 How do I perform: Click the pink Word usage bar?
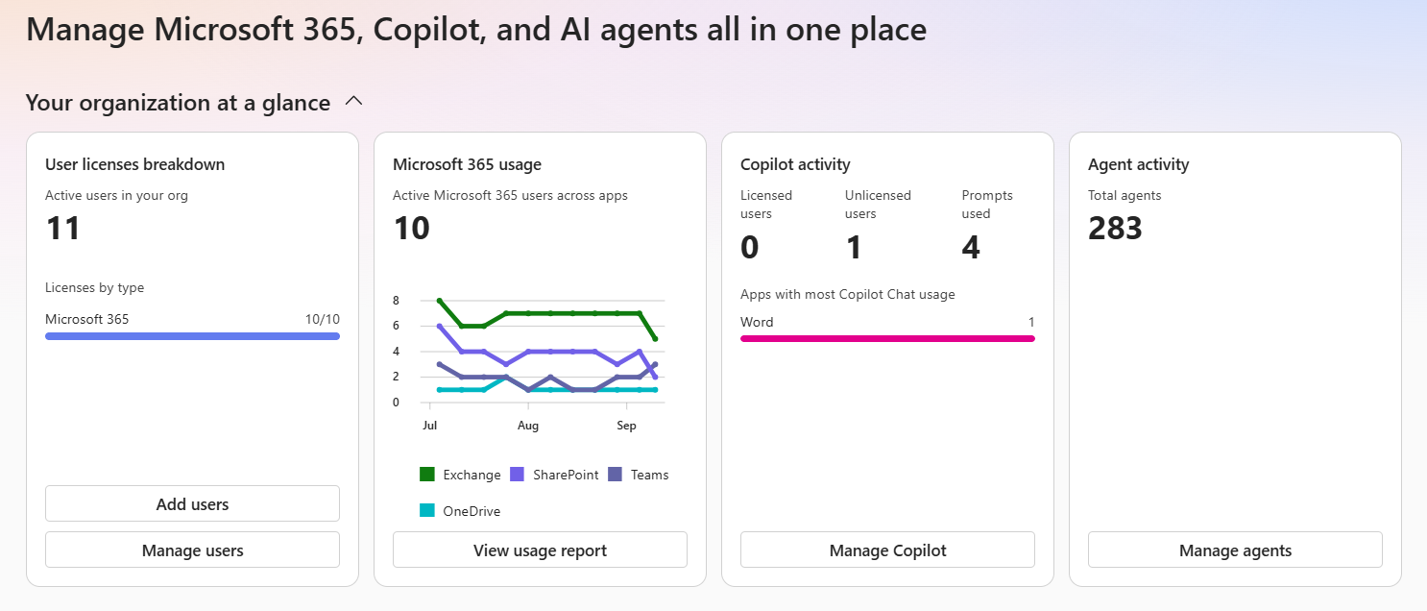point(887,338)
